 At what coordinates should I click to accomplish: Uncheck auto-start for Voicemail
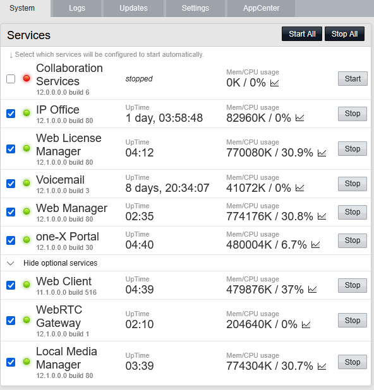pyautogui.click(x=11, y=184)
